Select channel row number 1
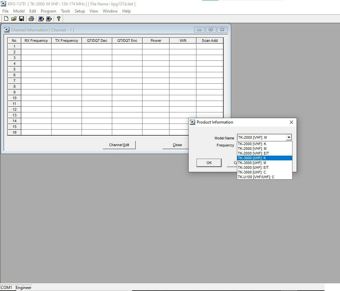The height and width of the screenshot is (291, 340). pos(14,46)
